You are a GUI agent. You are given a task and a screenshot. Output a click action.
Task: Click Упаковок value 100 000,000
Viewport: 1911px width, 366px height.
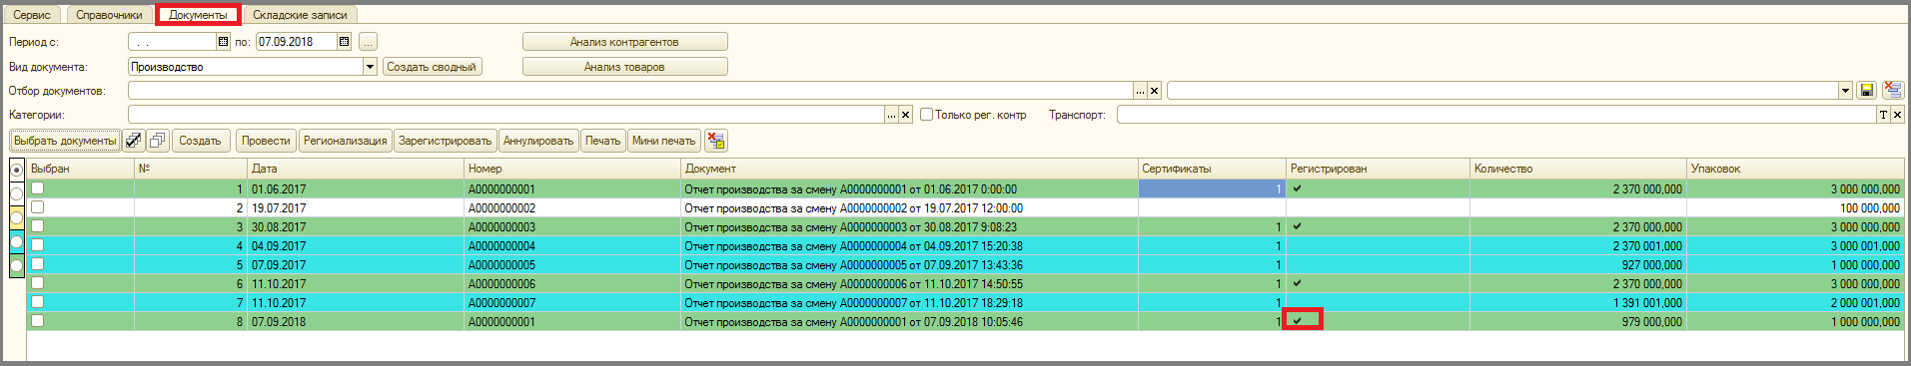tap(1795, 207)
